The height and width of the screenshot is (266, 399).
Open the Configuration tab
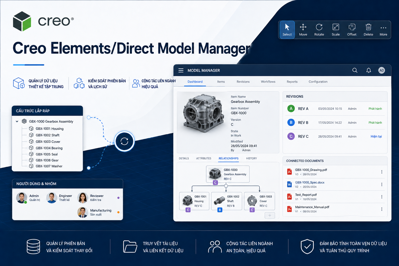318,82
